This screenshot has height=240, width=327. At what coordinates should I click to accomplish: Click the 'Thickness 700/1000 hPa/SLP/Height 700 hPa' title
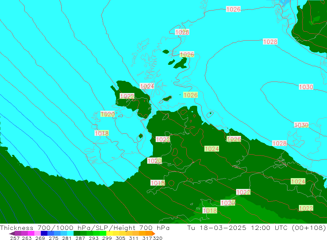tap(85, 228)
